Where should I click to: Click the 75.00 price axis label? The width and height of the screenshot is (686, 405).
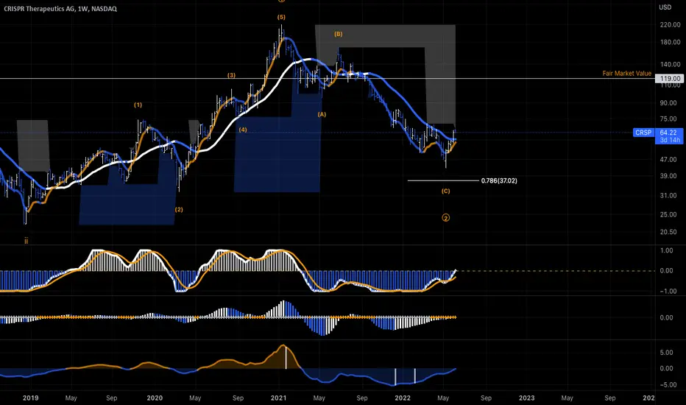click(x=668, y=119)
